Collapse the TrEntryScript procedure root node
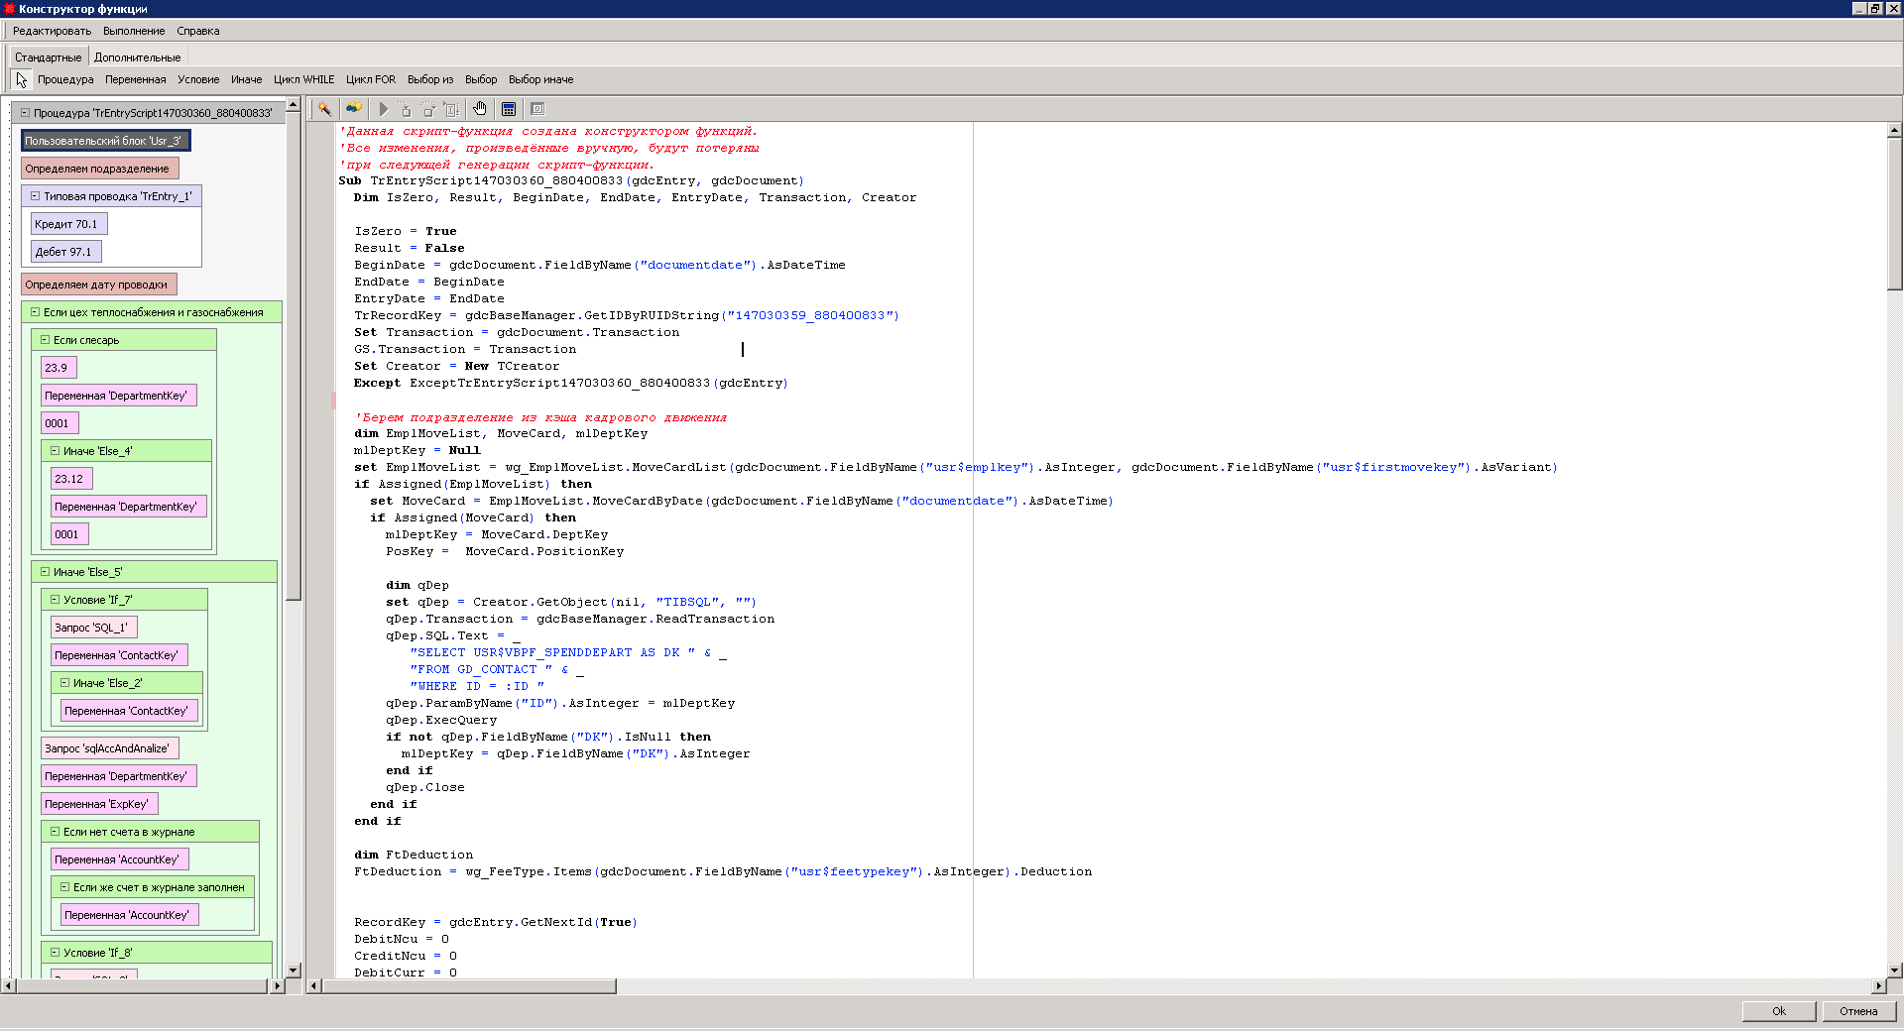Screen dimensions: 1904x1031 [x=24, y=113]
